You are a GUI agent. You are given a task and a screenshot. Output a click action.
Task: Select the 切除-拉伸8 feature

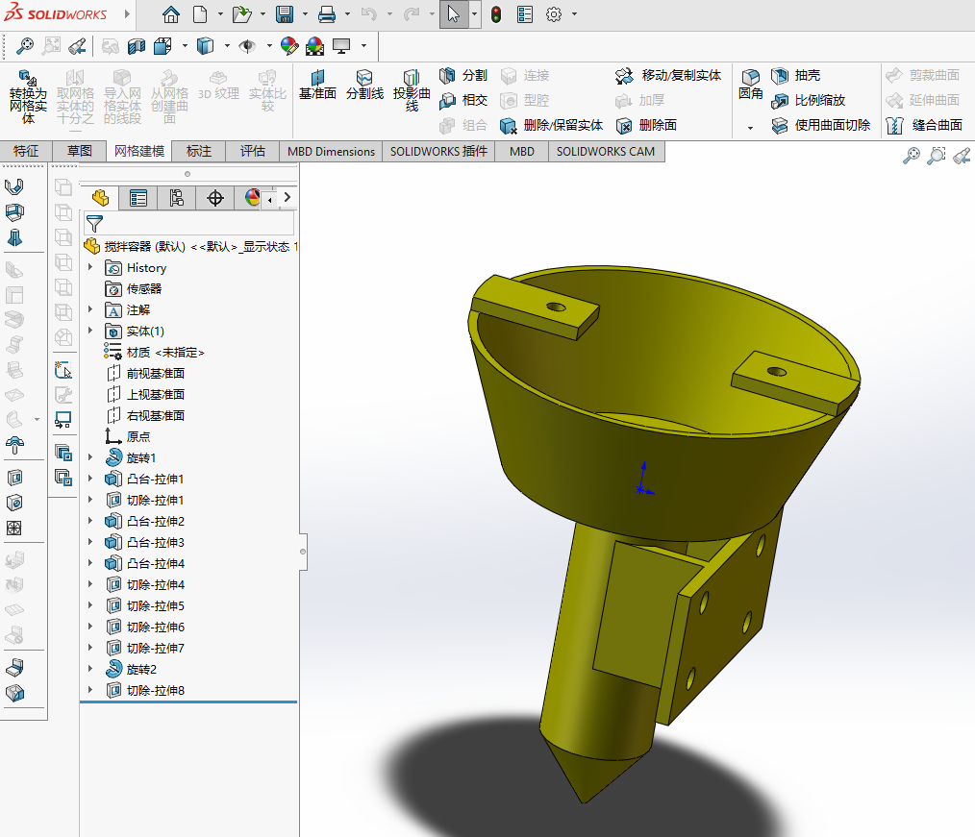[x=145, y=690]
